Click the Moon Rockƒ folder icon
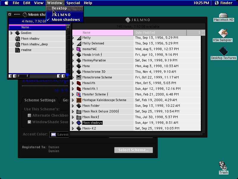The height and width of the screenshot is (179, 238). [79, 117]
